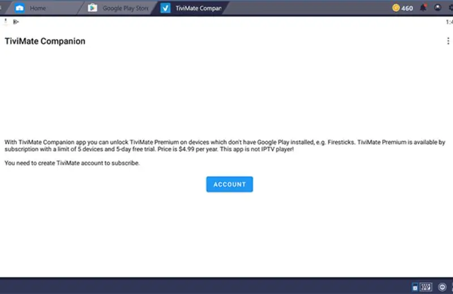Select the TiviMate Companion tab
This screenshot has height=294, width=453.
(198, 8)
